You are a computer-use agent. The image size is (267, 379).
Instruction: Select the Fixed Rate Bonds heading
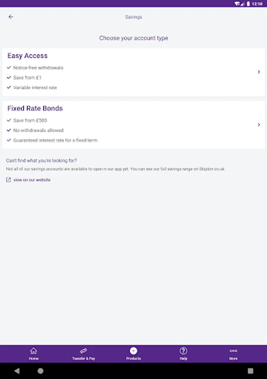pyautogui.click(x=35, y=108)
